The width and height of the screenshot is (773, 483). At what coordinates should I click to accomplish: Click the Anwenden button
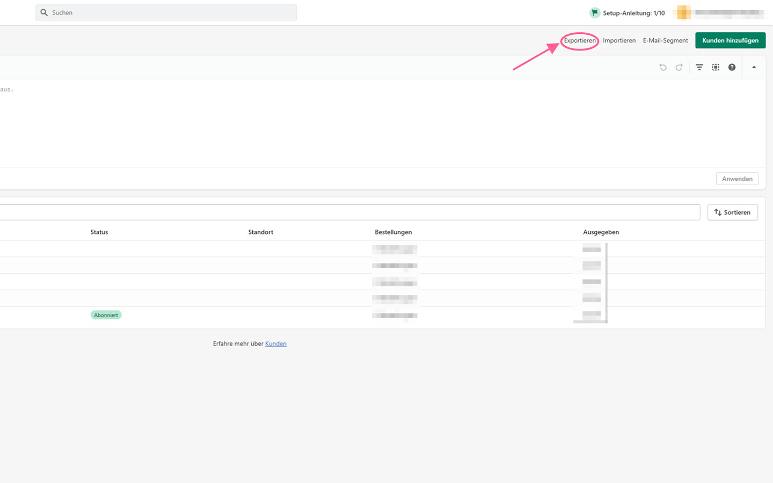(737, 179)
